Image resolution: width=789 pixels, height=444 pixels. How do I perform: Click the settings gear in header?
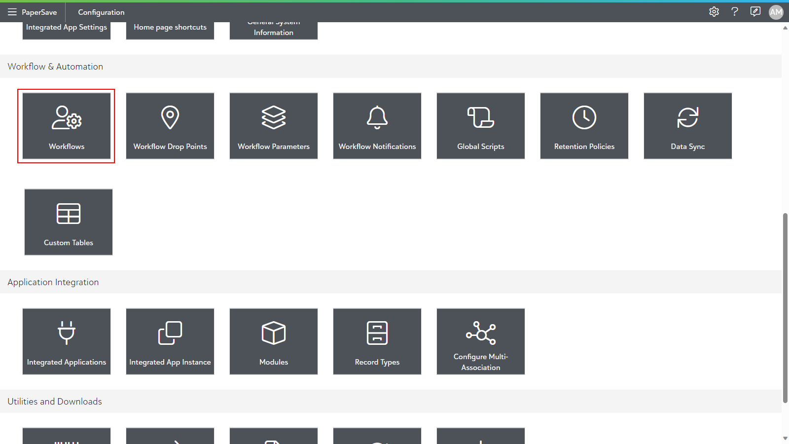tap(714, 12)
